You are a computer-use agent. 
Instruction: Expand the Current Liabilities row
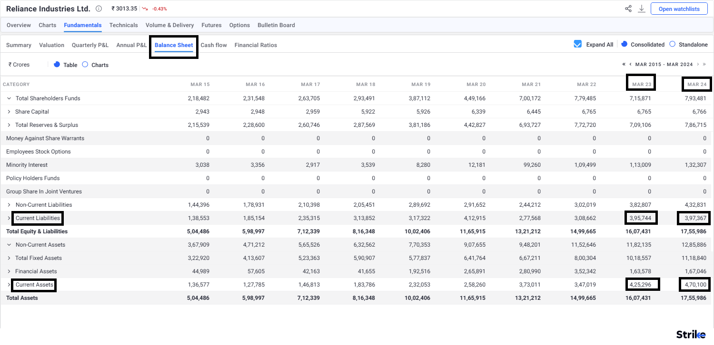(9, 218)
